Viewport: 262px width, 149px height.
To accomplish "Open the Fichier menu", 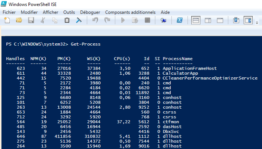I will coord(9,12).
